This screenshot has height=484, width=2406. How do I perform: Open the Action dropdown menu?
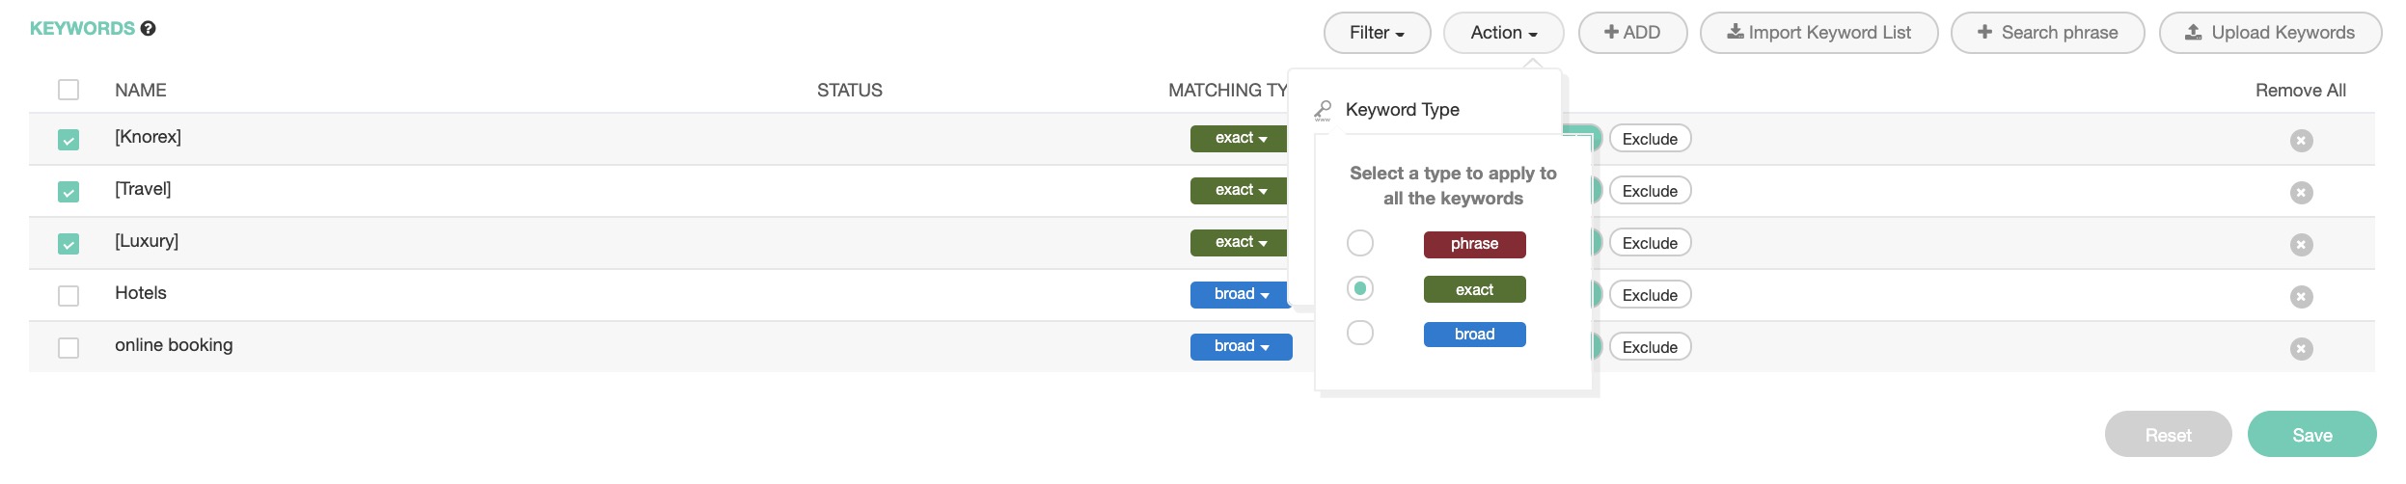point(1503,33)
